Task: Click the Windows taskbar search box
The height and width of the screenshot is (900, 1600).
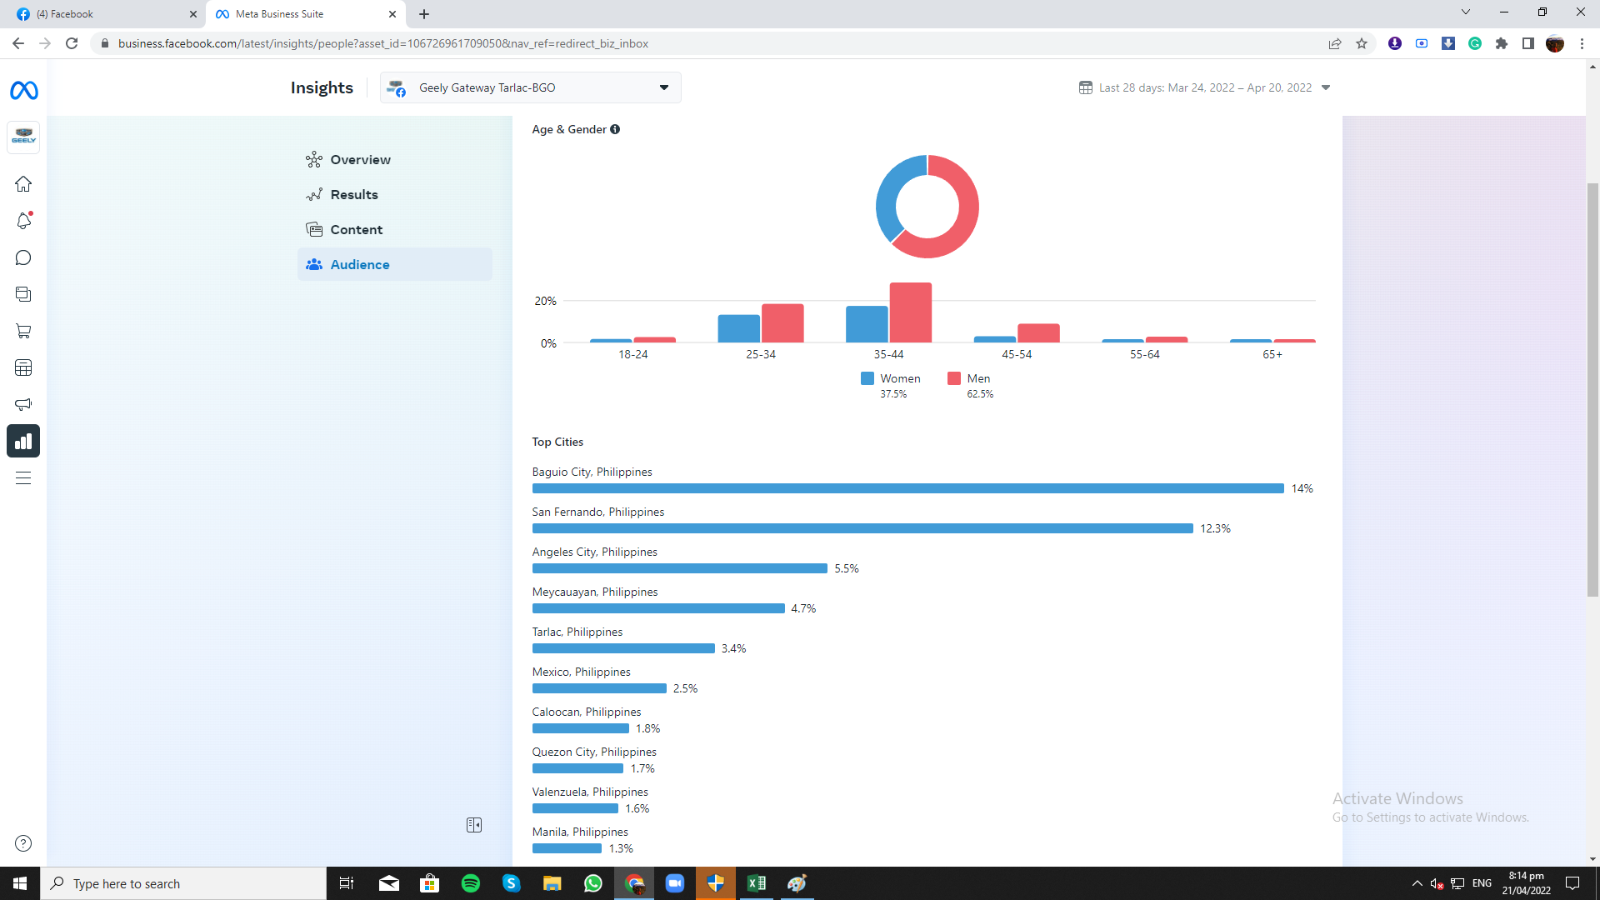Action: (x=183, y=883)
